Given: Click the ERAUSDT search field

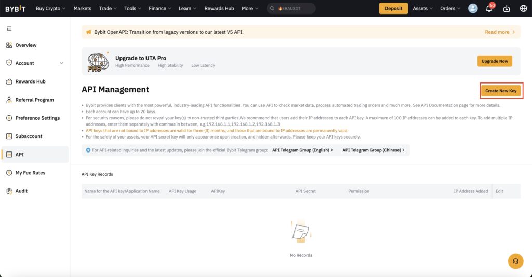Looking at the screenshot, I should tap(291, 8).
